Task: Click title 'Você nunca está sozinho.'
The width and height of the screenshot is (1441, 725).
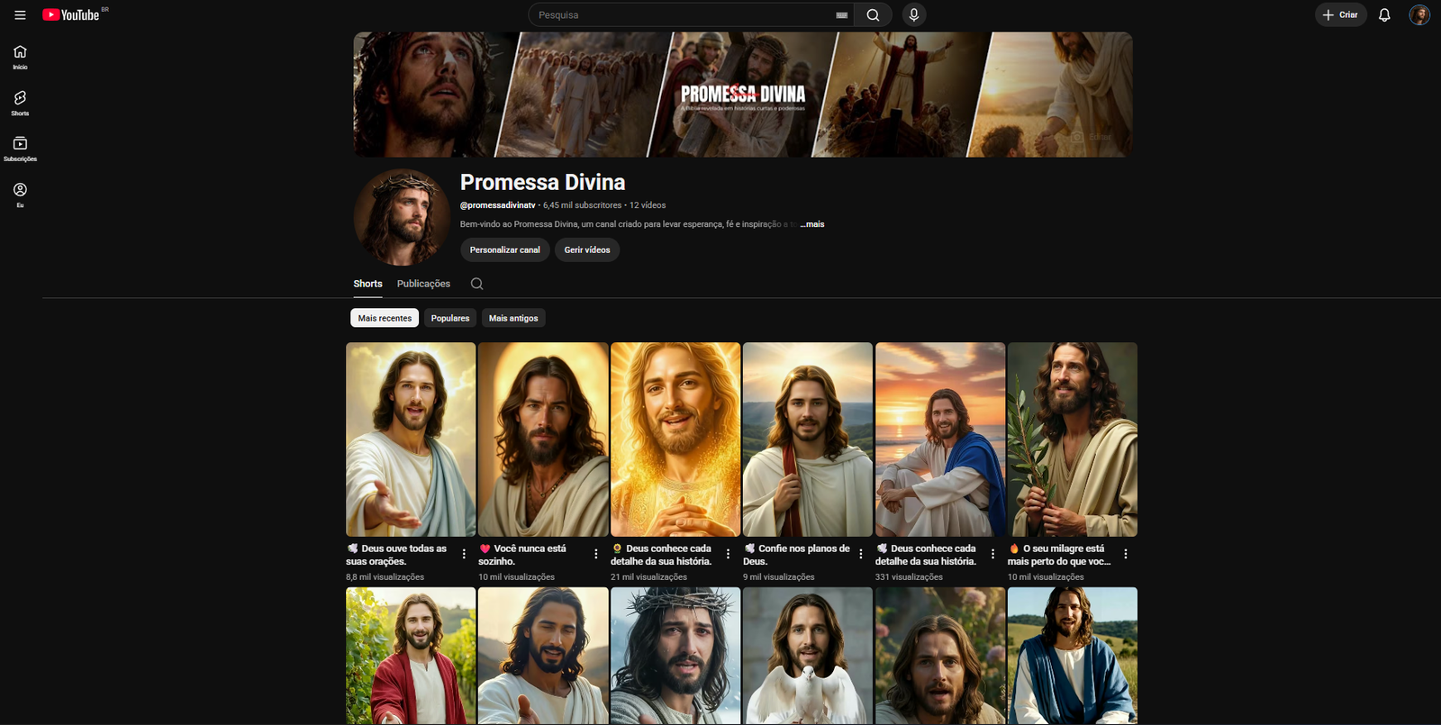Action: coord(523,555)
